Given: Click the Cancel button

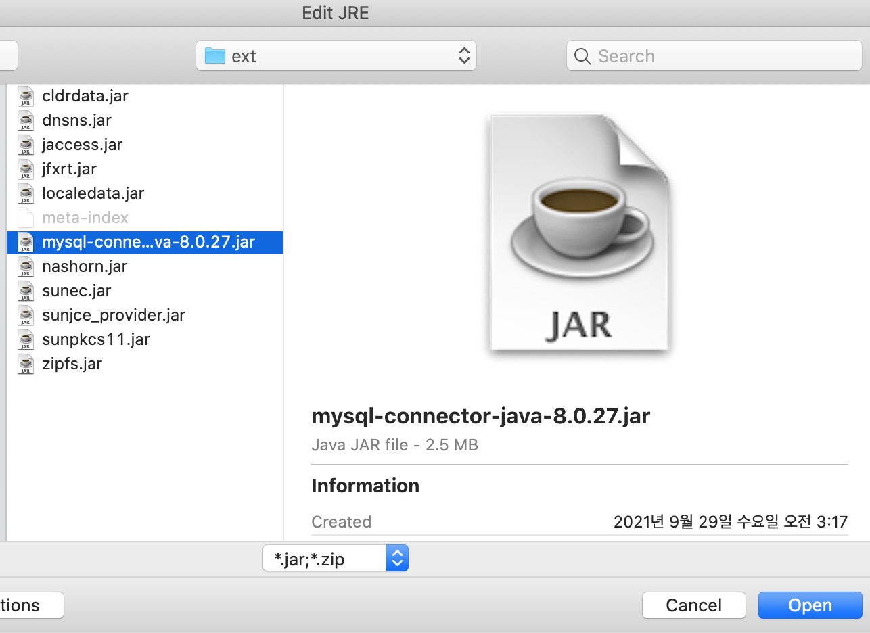Looking at the screenshot, I should [x=693, y=605].
